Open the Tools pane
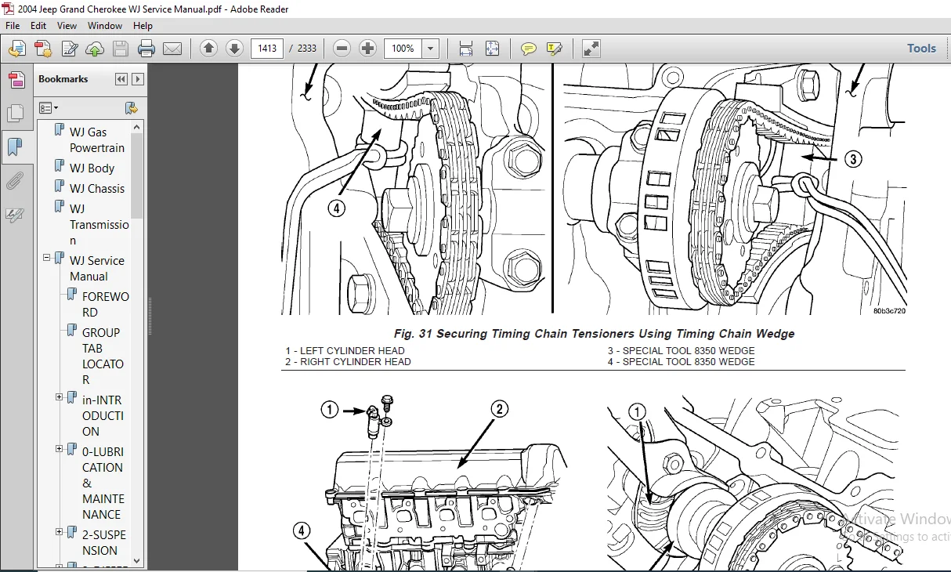This screenshot has width=951, height=572. pos(921,49)
